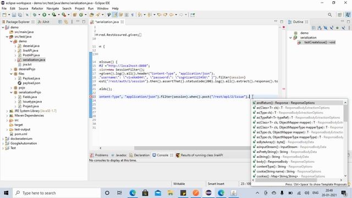
Task: Click the magnifier Quick Access search icon
Action: (330, 15)
